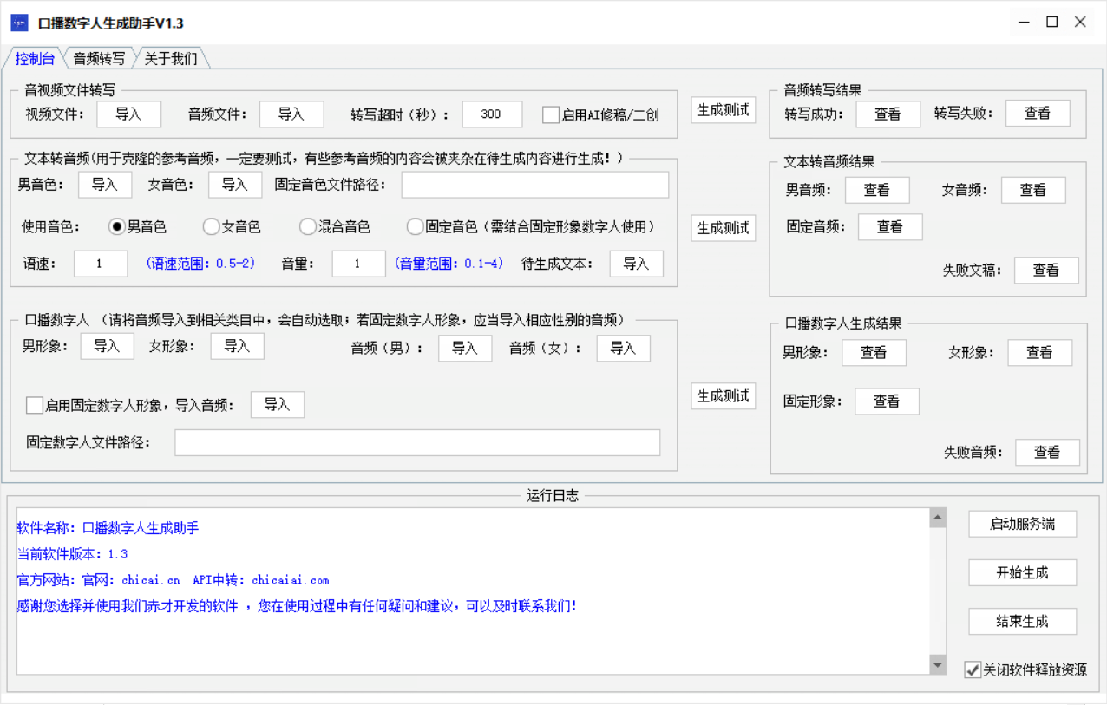
Task: Click the 音量 value field
Action: pos(358,264)
